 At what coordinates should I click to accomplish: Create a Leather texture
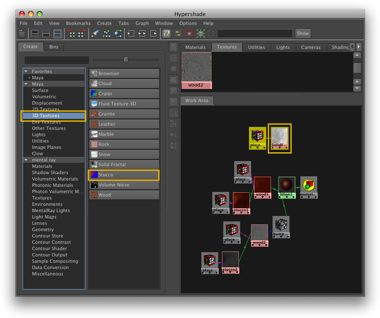124,124
